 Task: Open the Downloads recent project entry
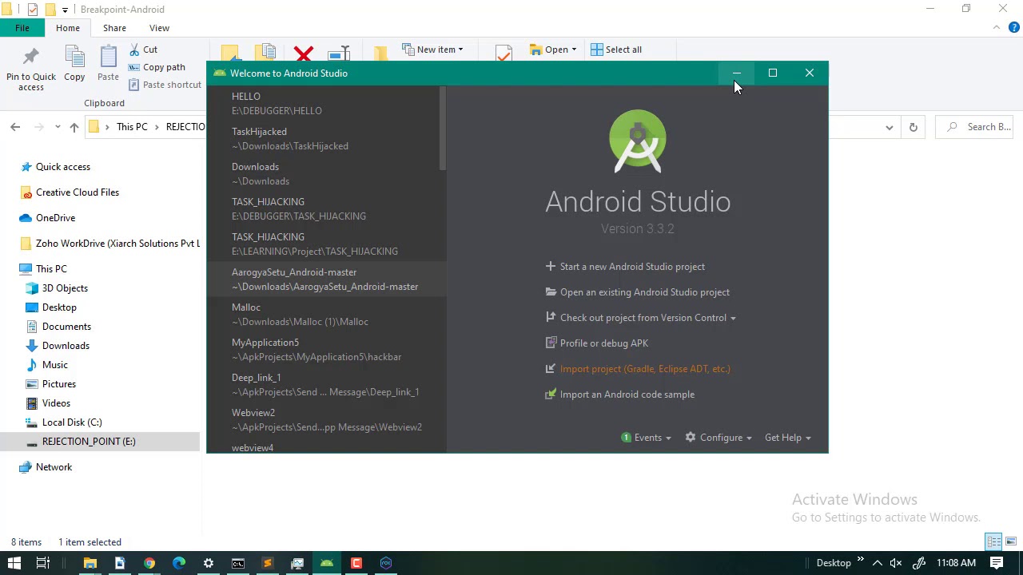click(x=326, y=173)
